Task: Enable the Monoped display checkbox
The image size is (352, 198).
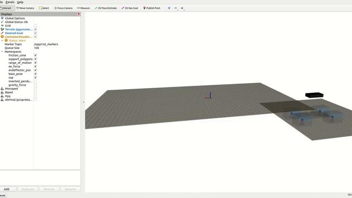Action: (35, 89)
